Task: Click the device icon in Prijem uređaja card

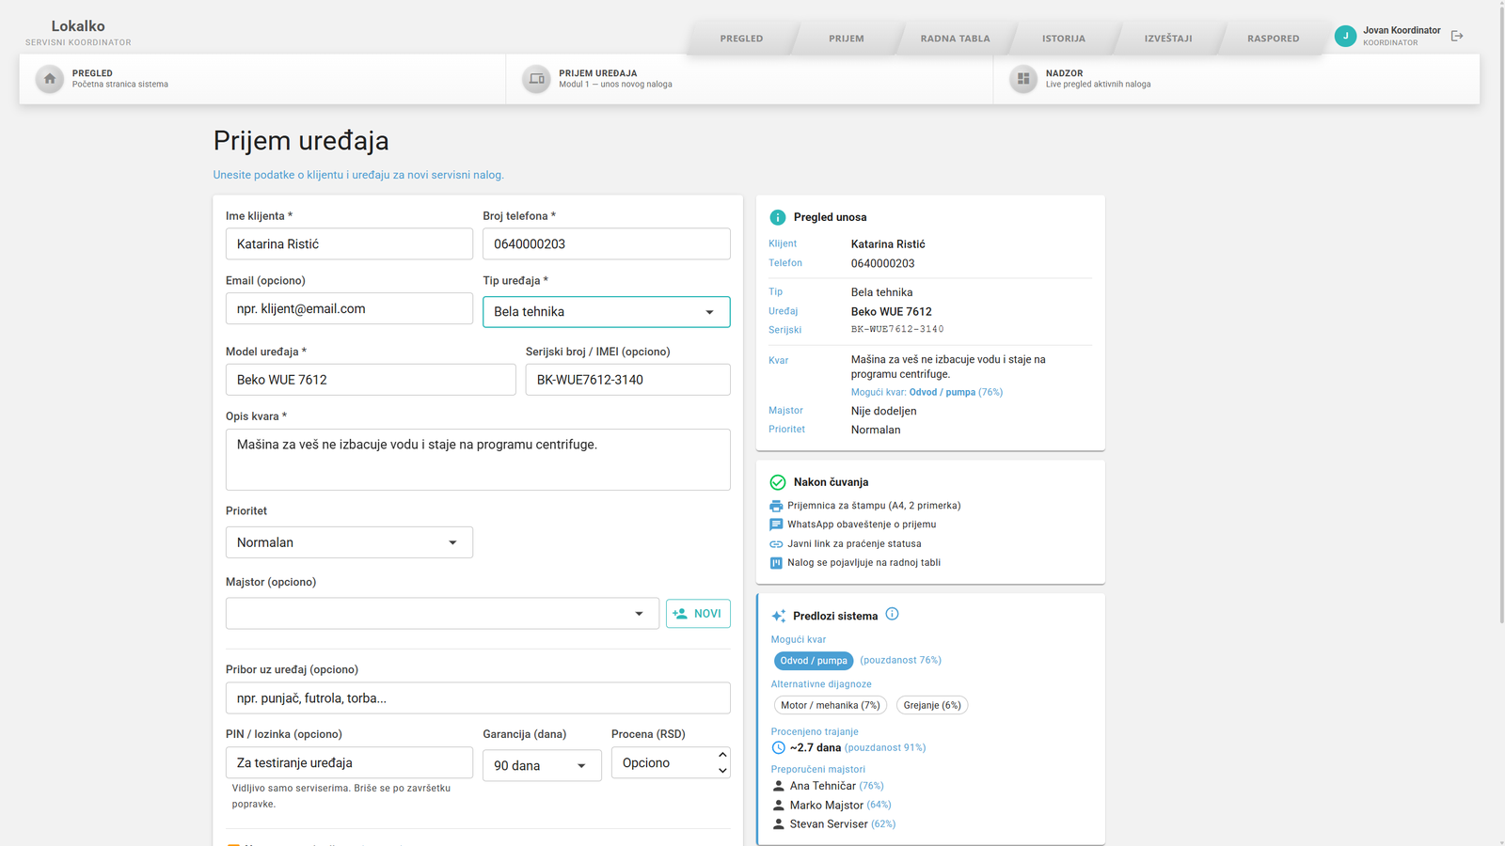Action: point(536,79)
